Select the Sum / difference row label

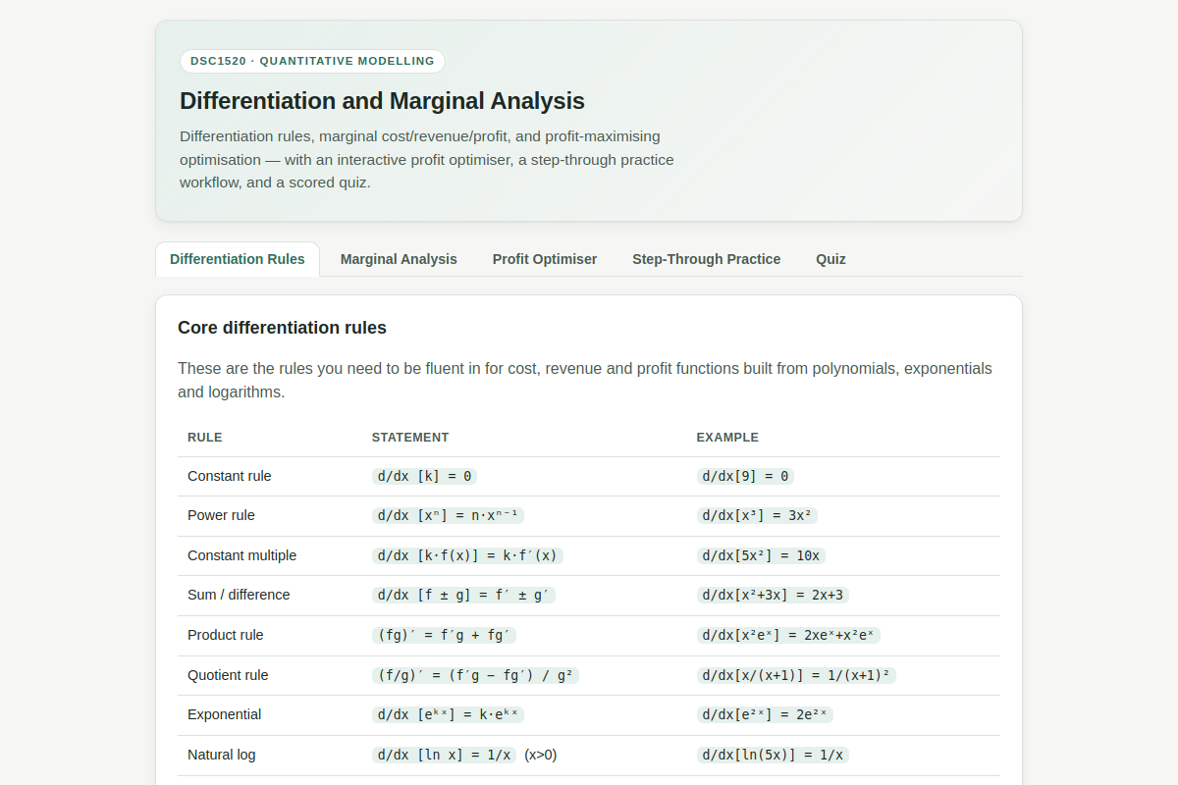click(239, 595)
